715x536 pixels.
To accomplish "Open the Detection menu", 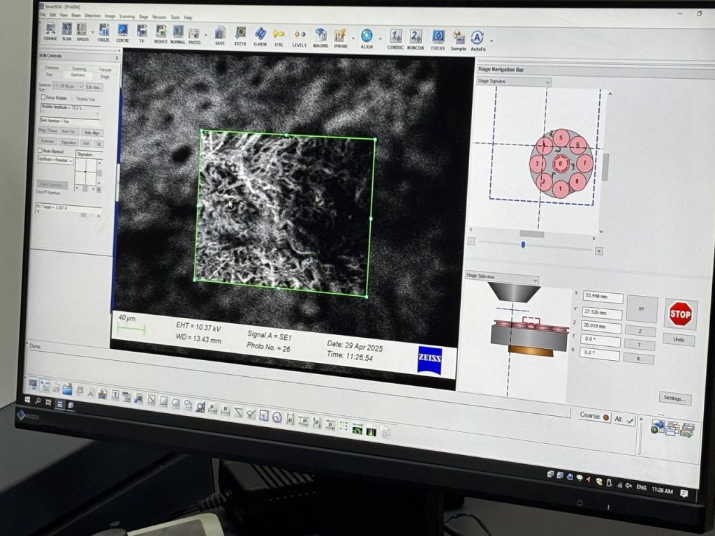I will click(93, 16).
